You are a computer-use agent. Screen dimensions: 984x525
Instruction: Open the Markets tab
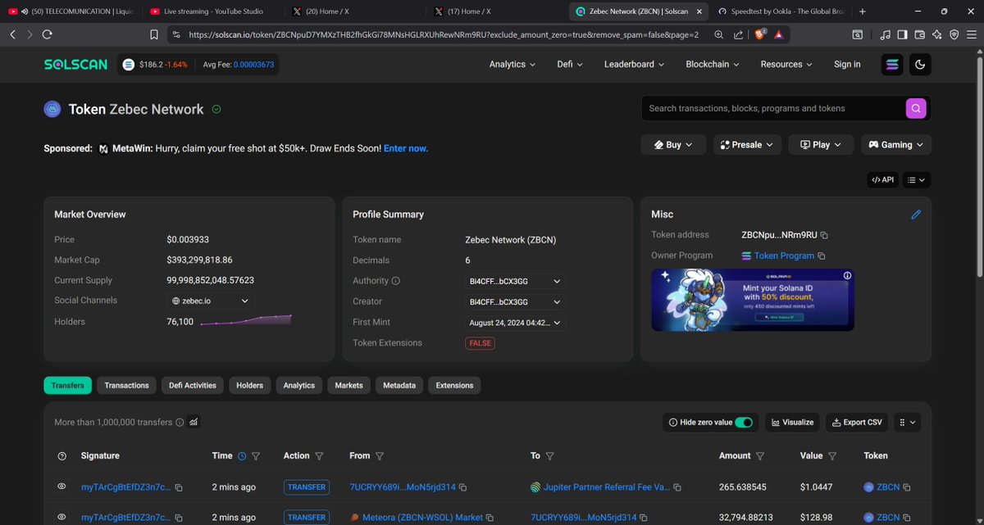click(348, 386)
